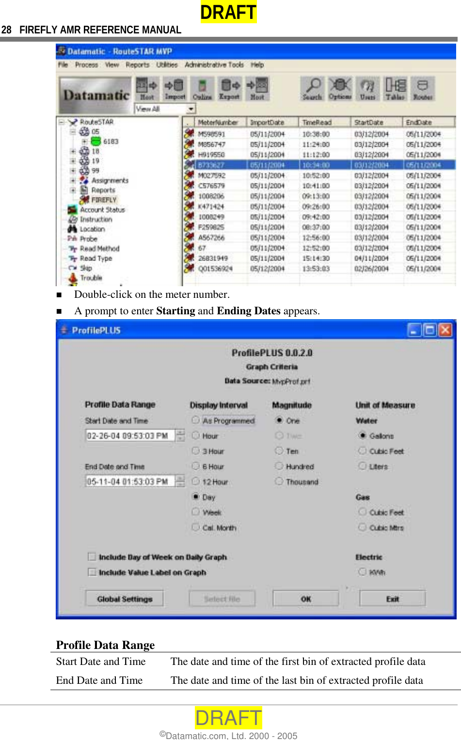This screenshot has width=461, height=740.
Task: Open the Process menu
Action: click(x=87, y=64)
